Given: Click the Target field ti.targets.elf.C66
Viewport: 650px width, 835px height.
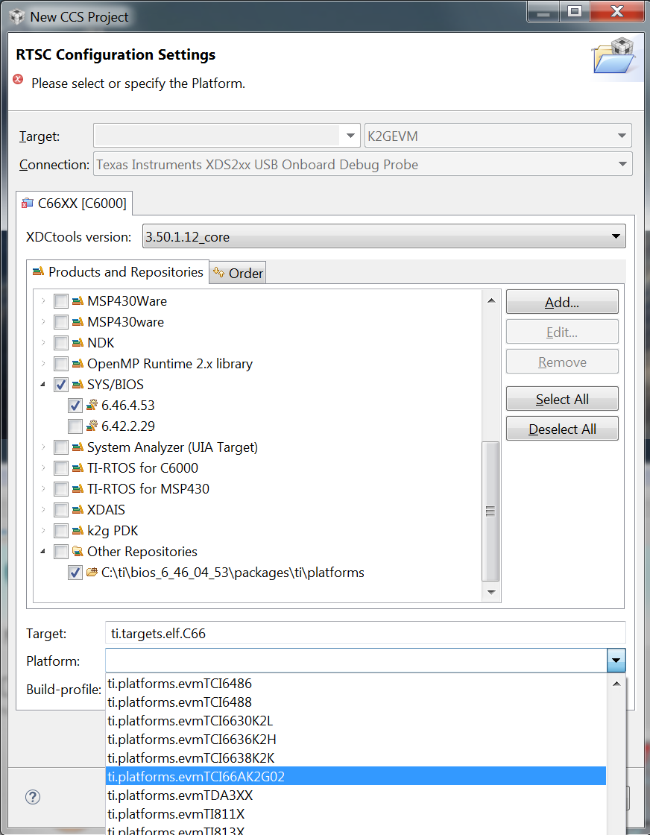Looking at the screenshot, I should [365, 633].
